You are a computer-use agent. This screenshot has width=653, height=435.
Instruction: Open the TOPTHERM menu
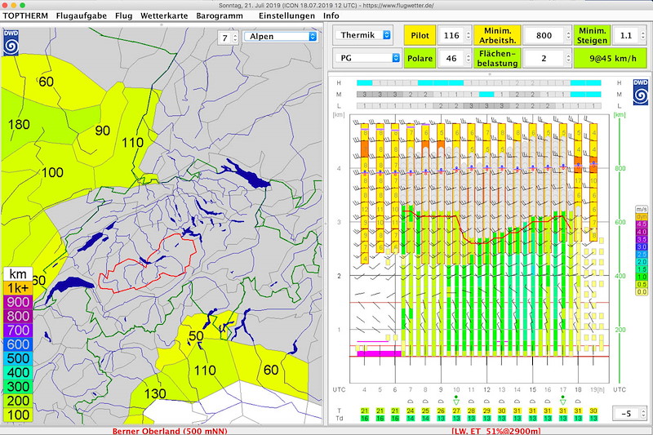click(x=25, y=16)
